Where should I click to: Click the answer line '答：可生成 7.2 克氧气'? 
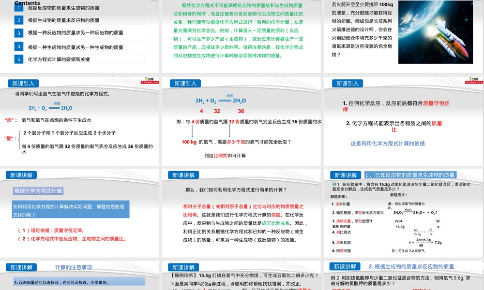(408, 251)
